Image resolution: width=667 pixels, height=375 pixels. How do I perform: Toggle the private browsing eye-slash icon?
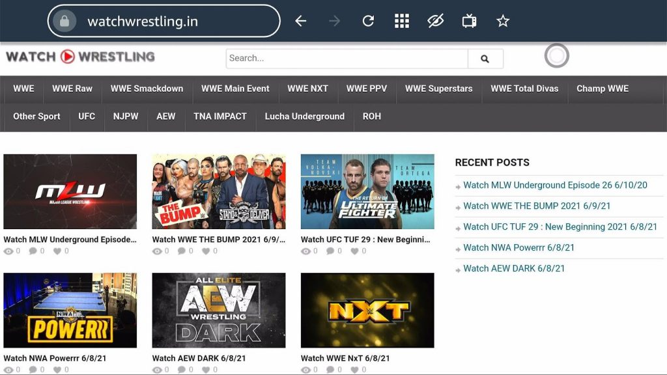click(x=435, y=21)
